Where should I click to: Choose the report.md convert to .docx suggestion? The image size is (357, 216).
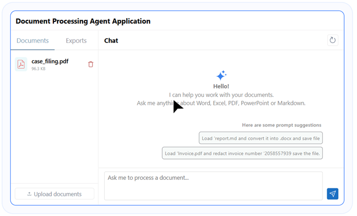261,138
